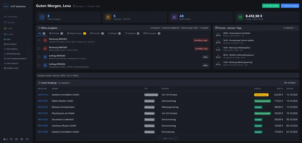
Task: Select the Abgeschlossen tab
Action: (x=77, y=33)
